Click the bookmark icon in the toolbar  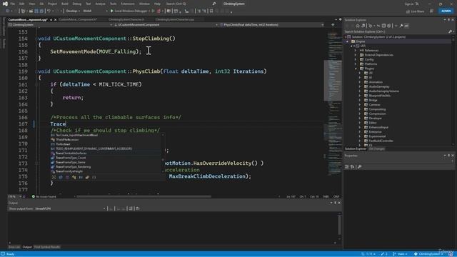[x=211, y=11]
